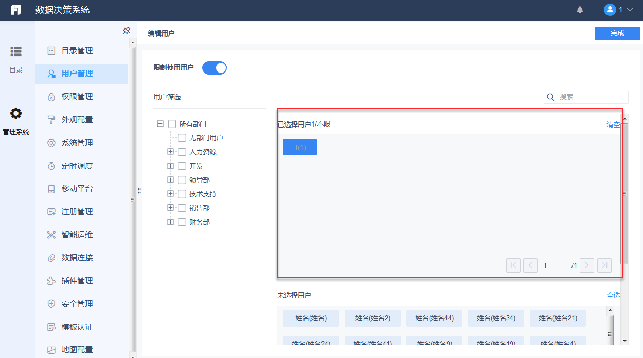Viewport: 643px width, 358px height.
Task: Disable the 限制使用用户 switch
Action: click(x=214, y=67)
